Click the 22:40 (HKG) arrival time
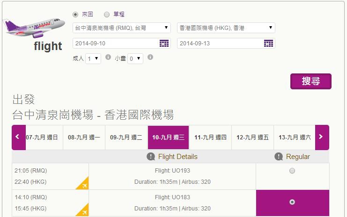Image resolution: width=347 pixels, height=217 pixels. [30, 182]
